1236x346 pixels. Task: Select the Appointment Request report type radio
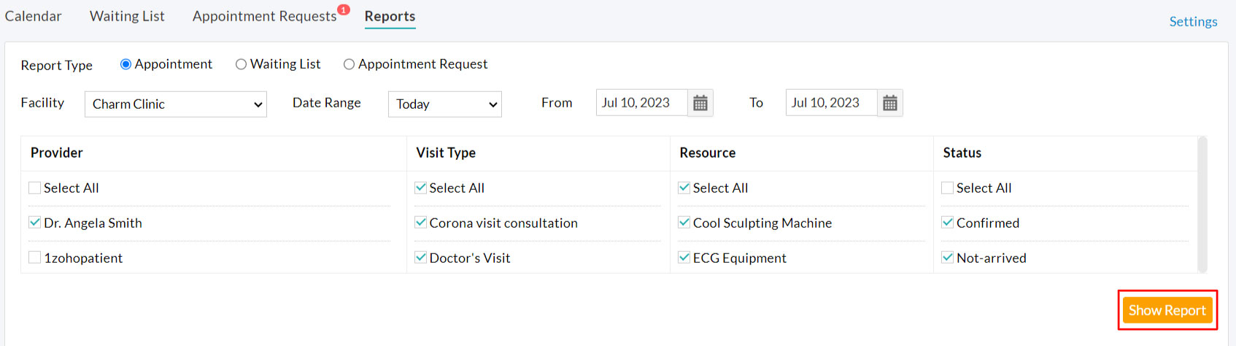(x=349, y=64)
